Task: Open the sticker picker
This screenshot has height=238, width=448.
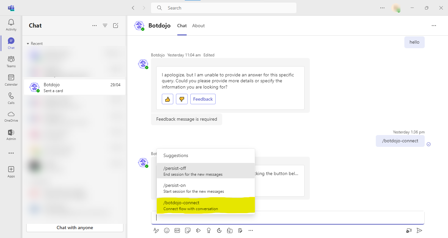Action: point(188,230)
